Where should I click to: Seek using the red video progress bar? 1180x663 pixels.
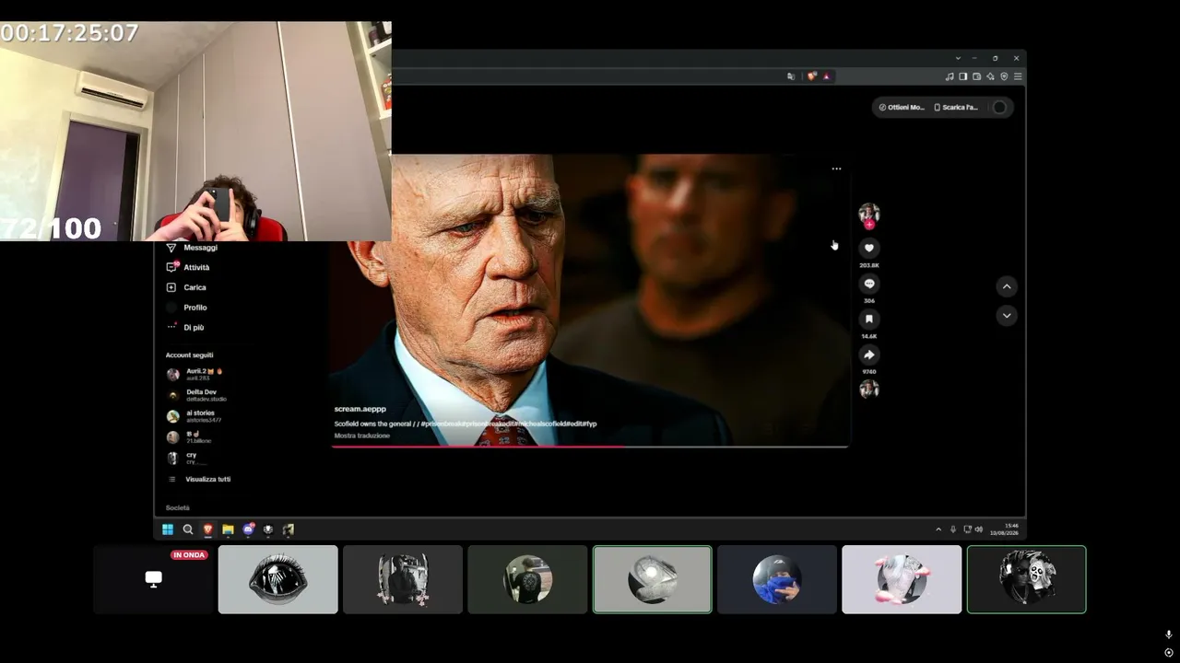589,447
